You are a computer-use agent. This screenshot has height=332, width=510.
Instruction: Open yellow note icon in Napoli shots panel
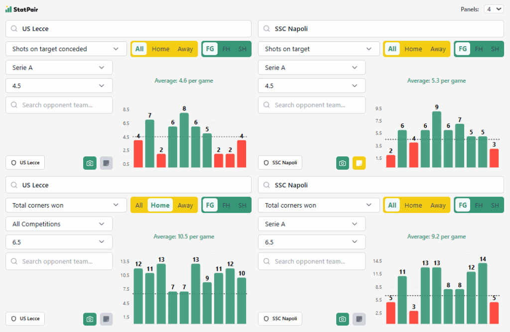359,163
